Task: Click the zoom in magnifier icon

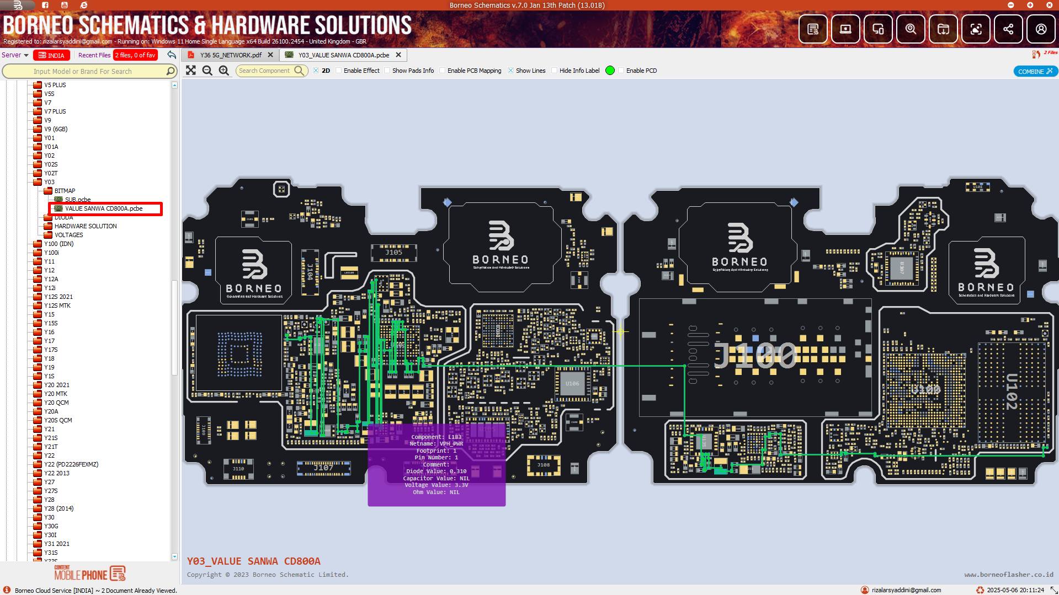Action: [224, 71]
